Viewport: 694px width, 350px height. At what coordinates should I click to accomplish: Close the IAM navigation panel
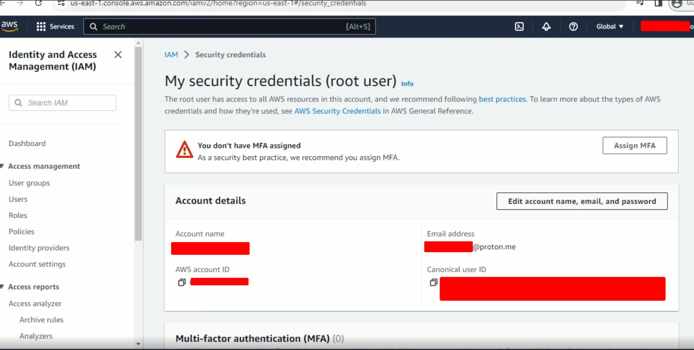118,55
